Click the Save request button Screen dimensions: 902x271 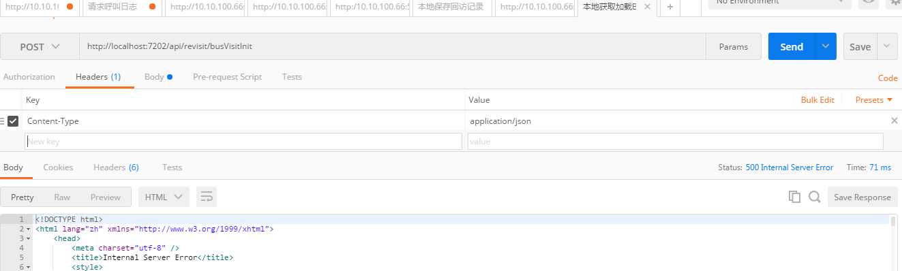point(860,46)
